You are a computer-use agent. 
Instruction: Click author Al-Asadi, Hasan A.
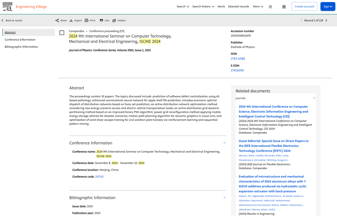(x=293, y=196)
